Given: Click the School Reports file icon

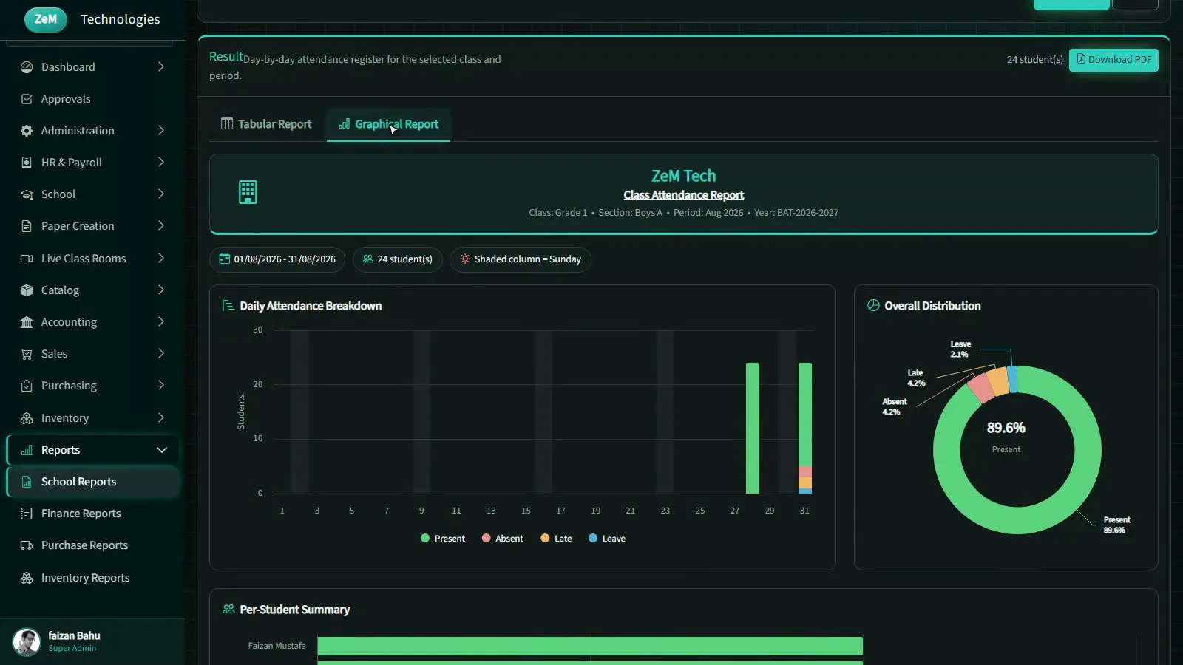Looking at the screenshot, I should tap(27, 482).
